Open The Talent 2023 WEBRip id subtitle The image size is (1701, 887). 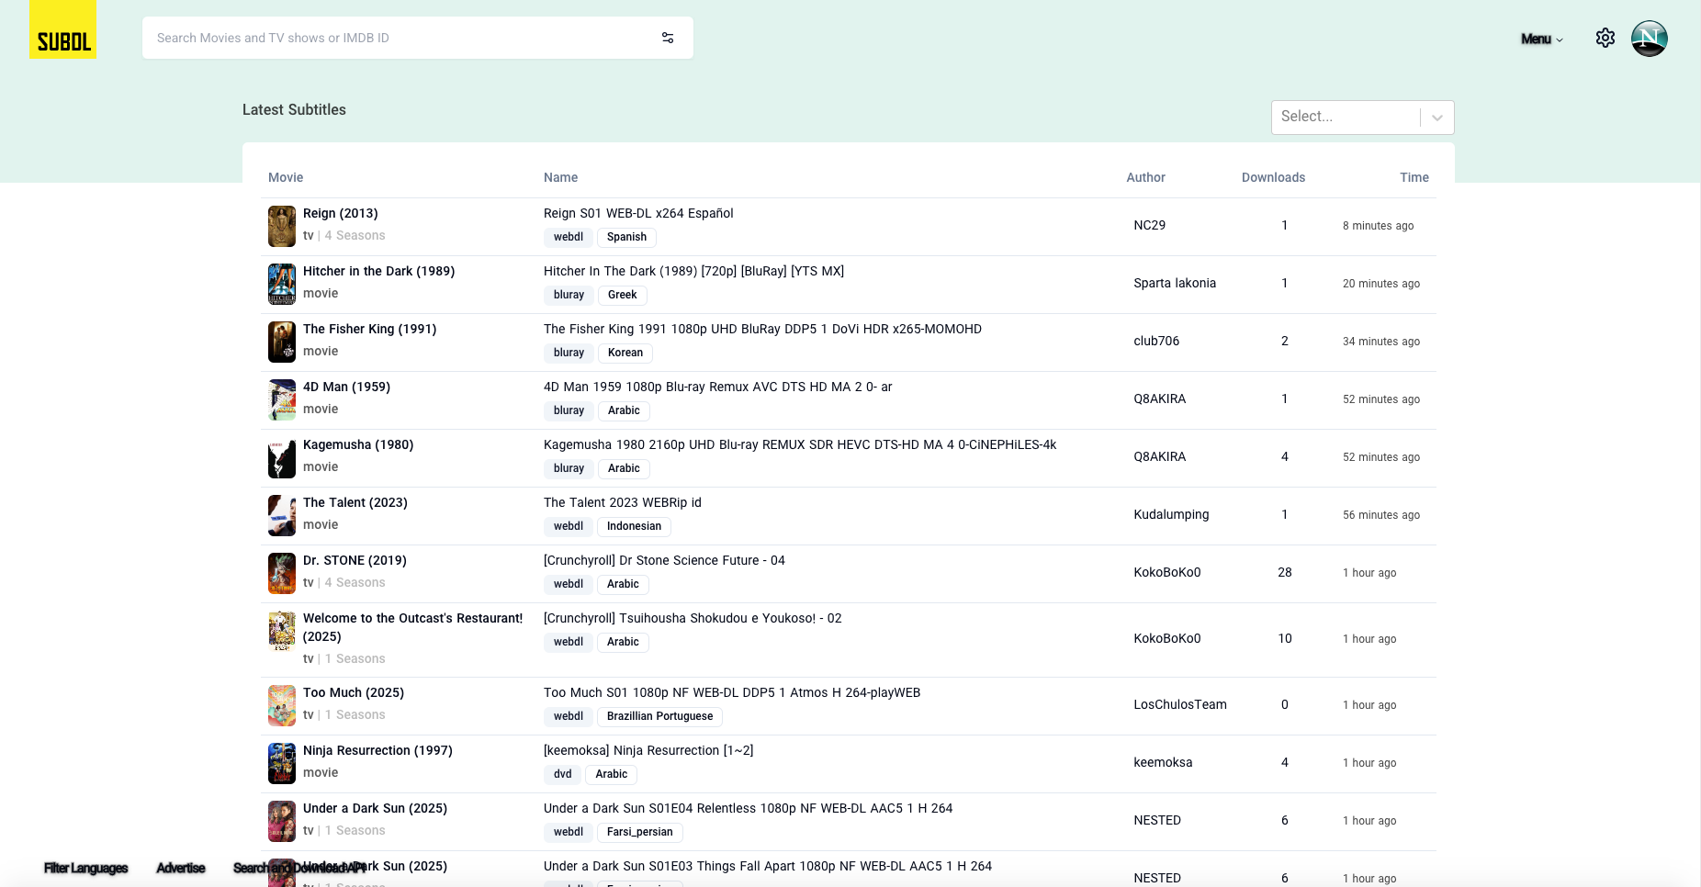click(622, 502)
